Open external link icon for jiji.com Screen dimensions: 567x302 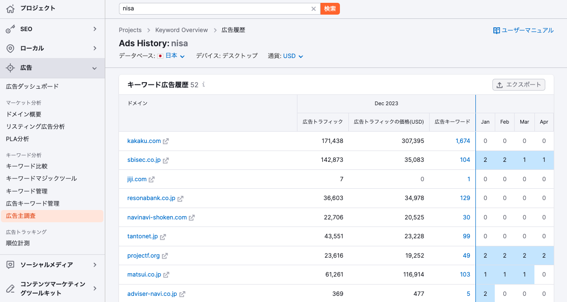pos(152,179)
